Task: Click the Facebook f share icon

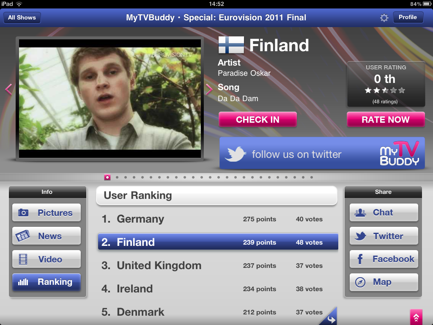Action: coord(360,259)
